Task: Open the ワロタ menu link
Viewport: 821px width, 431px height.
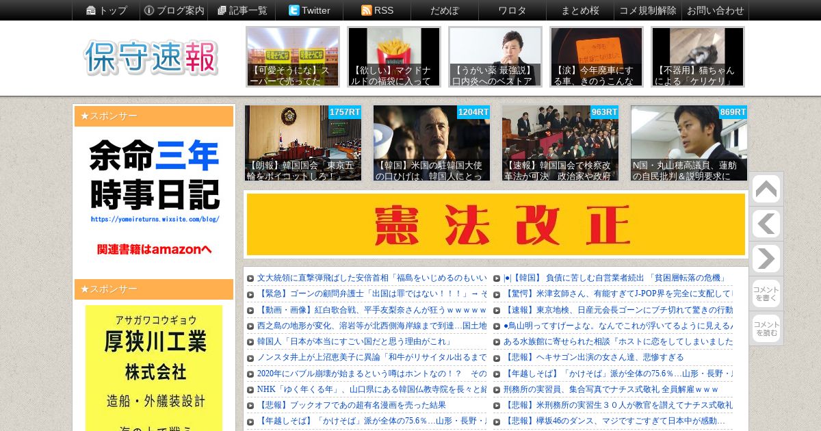Action: pyautogui.click(x=512, y=10)
